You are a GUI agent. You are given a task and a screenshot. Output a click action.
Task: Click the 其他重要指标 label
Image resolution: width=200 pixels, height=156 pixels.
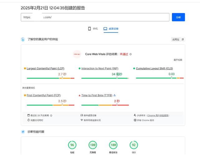click(x=29, y=88)
